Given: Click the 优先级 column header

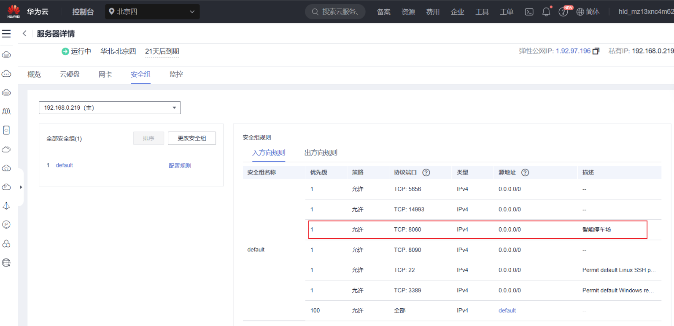Looking at the screenshot, I should pos(318,172).
